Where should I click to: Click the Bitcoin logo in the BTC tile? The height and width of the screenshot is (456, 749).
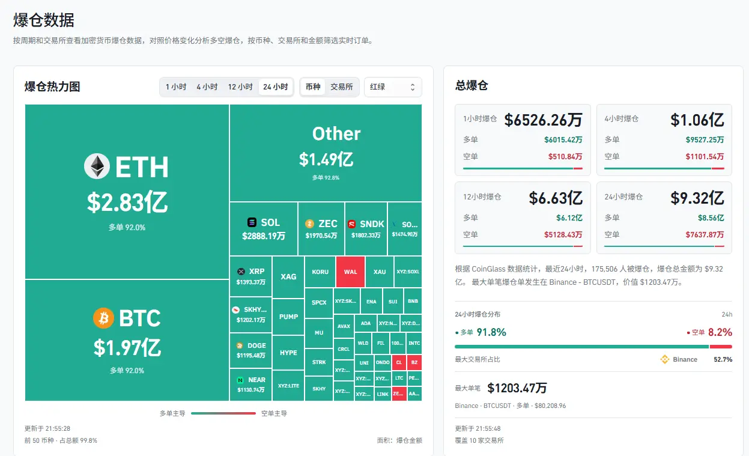point(103,318)
